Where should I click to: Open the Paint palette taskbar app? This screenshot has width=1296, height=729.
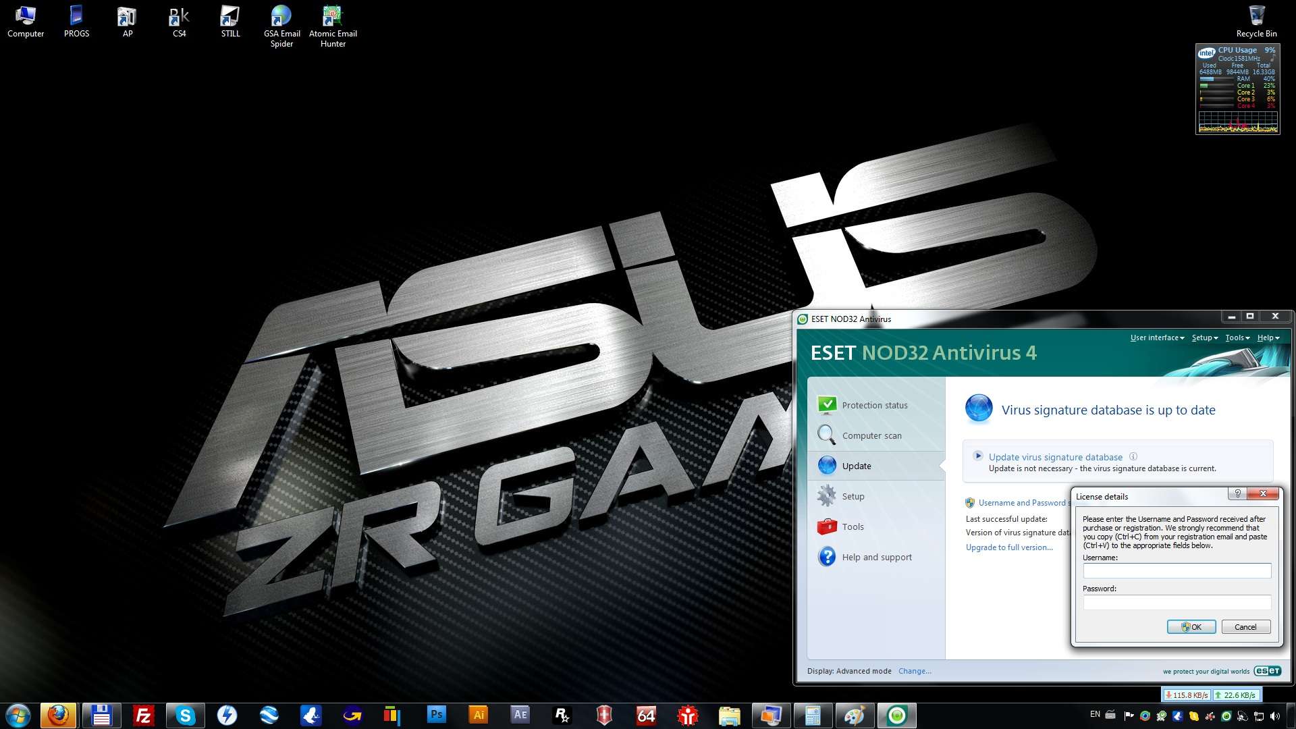tap(855, 715)
